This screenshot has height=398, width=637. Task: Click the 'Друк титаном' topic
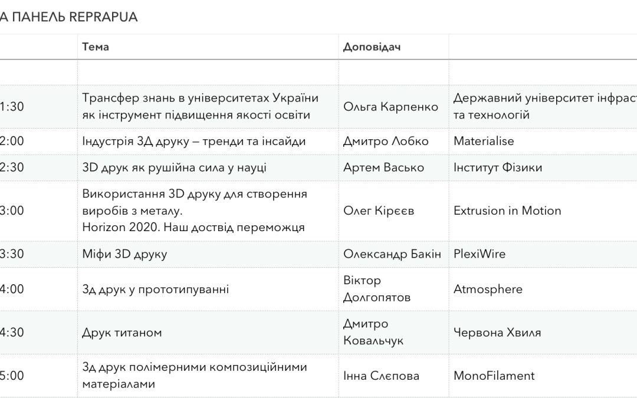coord(122,333)
